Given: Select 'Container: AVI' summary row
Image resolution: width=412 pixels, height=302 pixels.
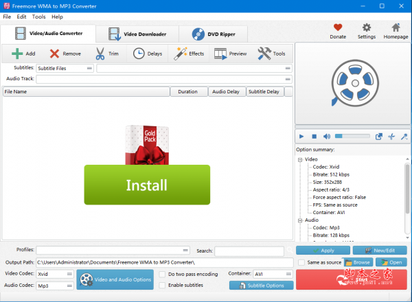Looking at the screenshot, I should [x=329, y=213].
